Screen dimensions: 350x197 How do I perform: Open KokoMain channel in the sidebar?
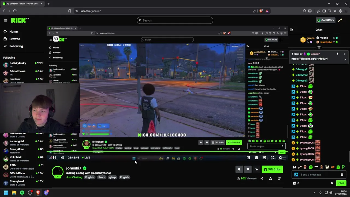coord(23,159)
